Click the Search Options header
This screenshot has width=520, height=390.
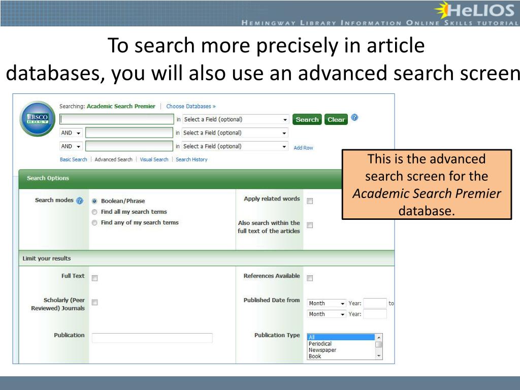pyautogui.click(x=48, y=178)
